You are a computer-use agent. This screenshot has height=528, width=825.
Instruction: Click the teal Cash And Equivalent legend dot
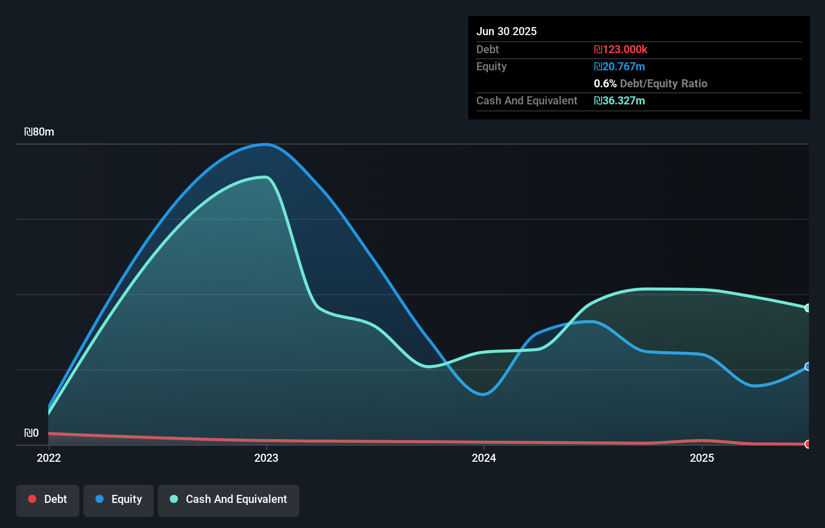pos(173,499)
